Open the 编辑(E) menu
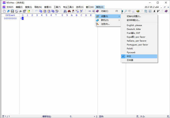170x118 pixels. (x=19, y=7)
